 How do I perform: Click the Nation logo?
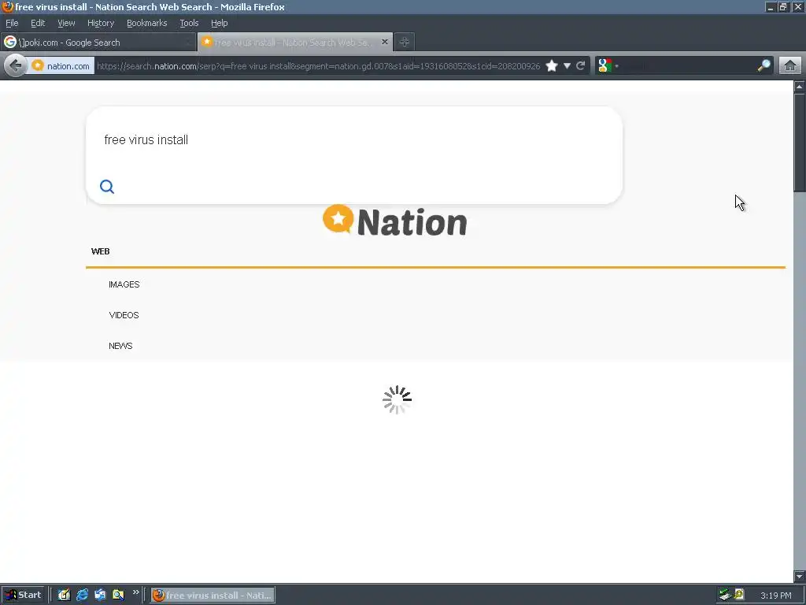tap(395, 221)
